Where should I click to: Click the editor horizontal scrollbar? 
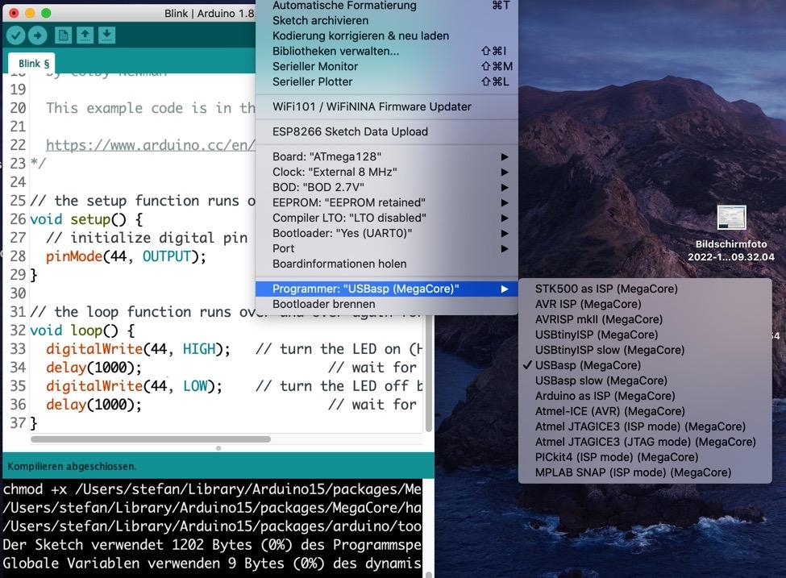[151, 439]
